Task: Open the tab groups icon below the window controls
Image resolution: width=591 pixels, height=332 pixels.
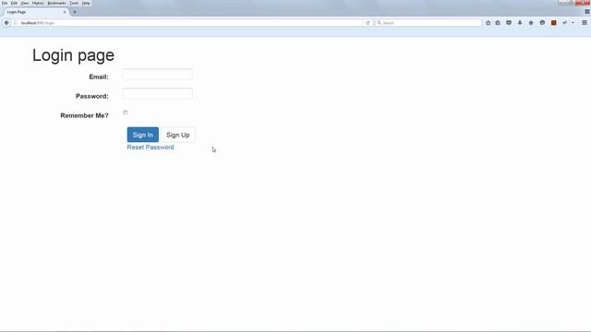Action: 587,12
